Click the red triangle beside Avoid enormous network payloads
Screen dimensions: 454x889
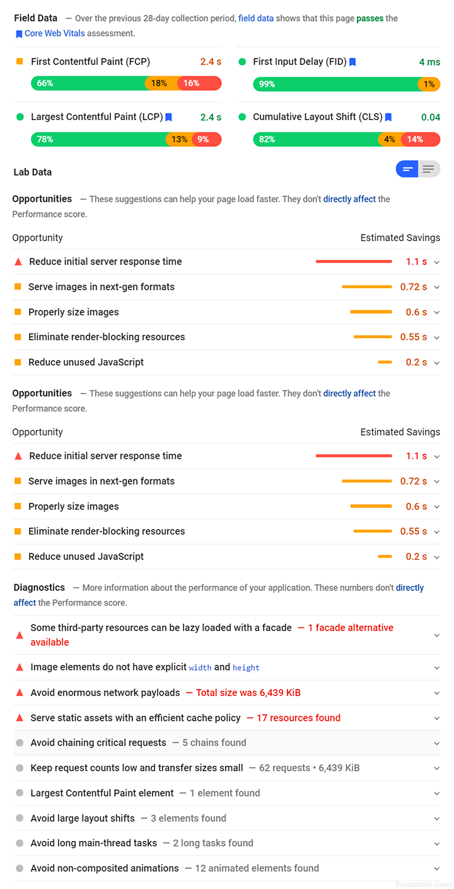[x=20, y=693]
